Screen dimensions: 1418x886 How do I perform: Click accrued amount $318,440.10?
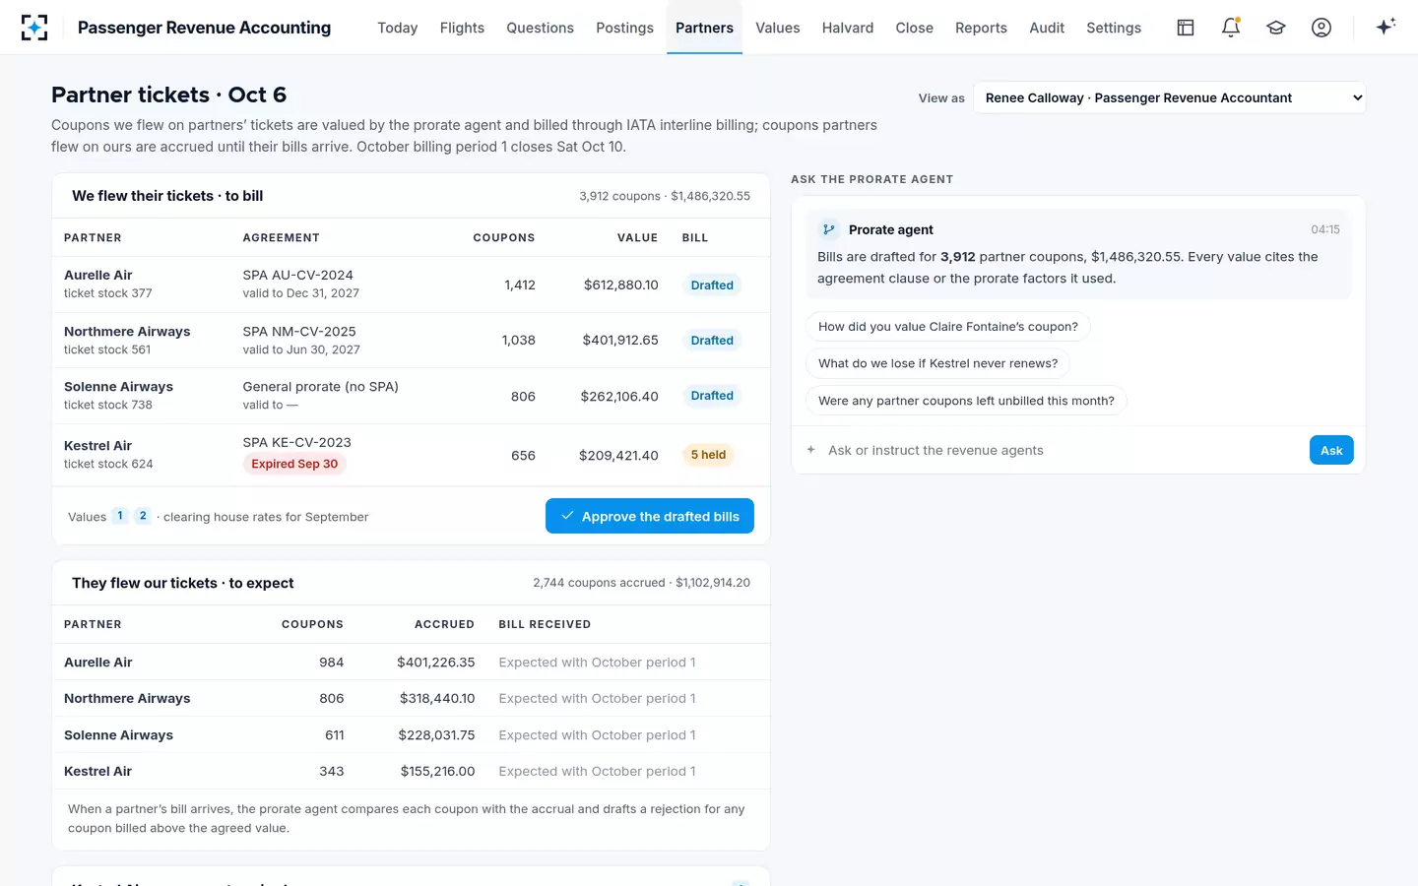pos(437,699)
